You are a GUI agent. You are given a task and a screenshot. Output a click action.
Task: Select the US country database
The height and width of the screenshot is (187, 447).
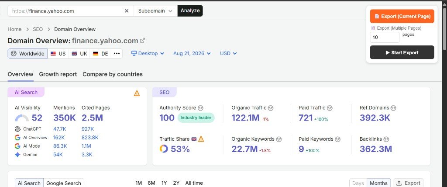pos(58,53)
